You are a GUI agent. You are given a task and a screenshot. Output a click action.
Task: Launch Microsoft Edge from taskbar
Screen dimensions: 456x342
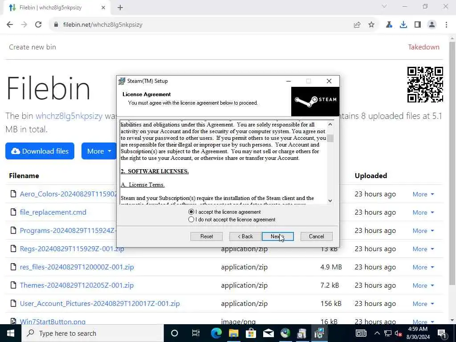pyautogui.click(x=216, y=333)
